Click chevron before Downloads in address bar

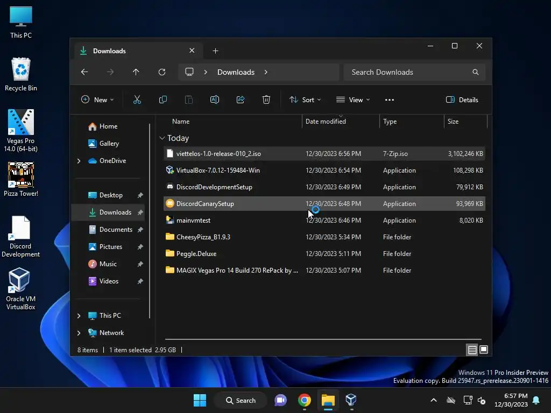pyautogui.click(x=206, y=72)
